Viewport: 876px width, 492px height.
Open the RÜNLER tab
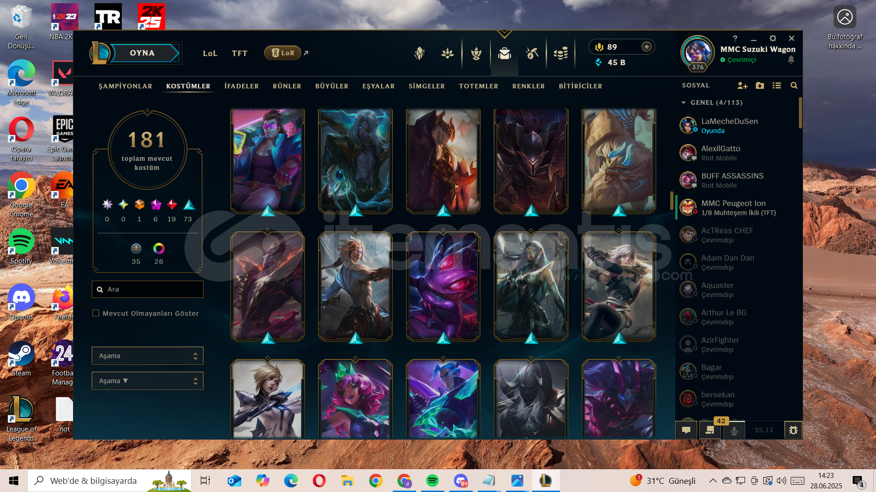coord(287,86)
